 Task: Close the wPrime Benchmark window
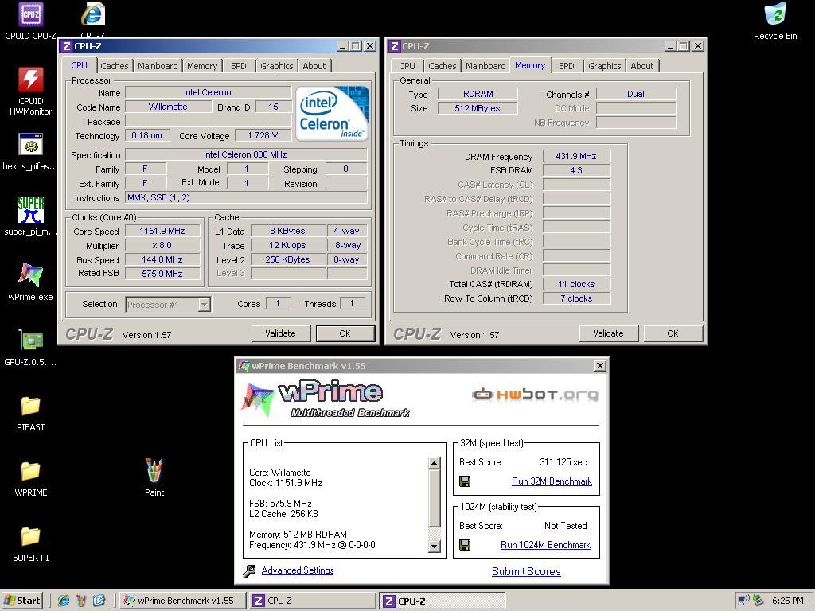tap(600, 366)
